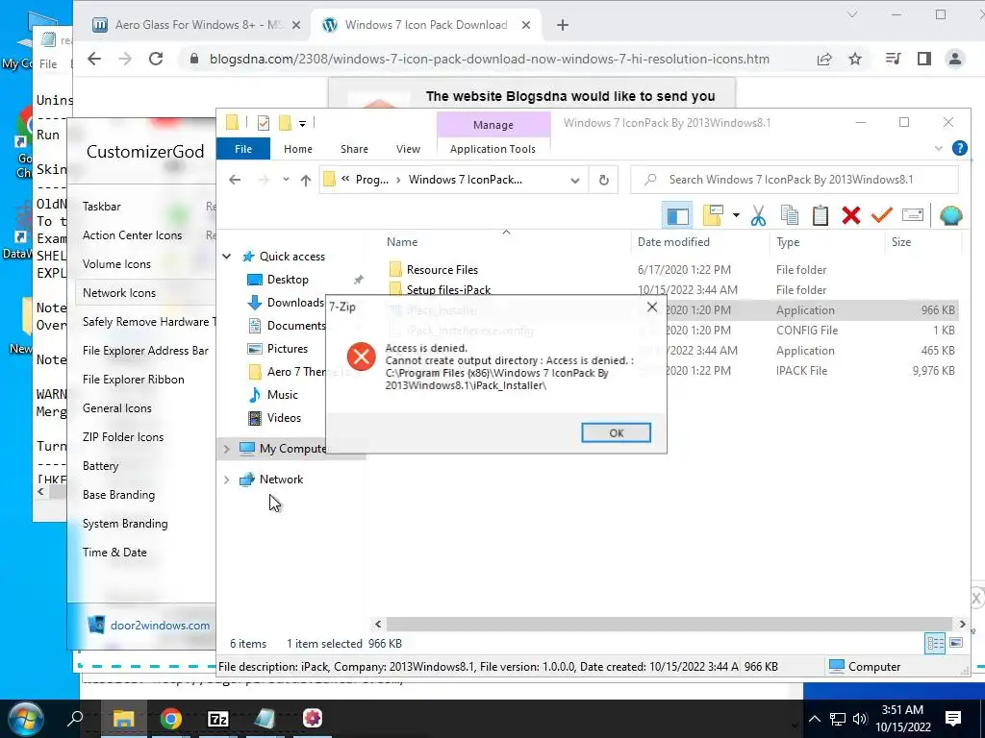Click the Rename toolbar icon
This screenshot has height=738, width=985.
[912, 215]
